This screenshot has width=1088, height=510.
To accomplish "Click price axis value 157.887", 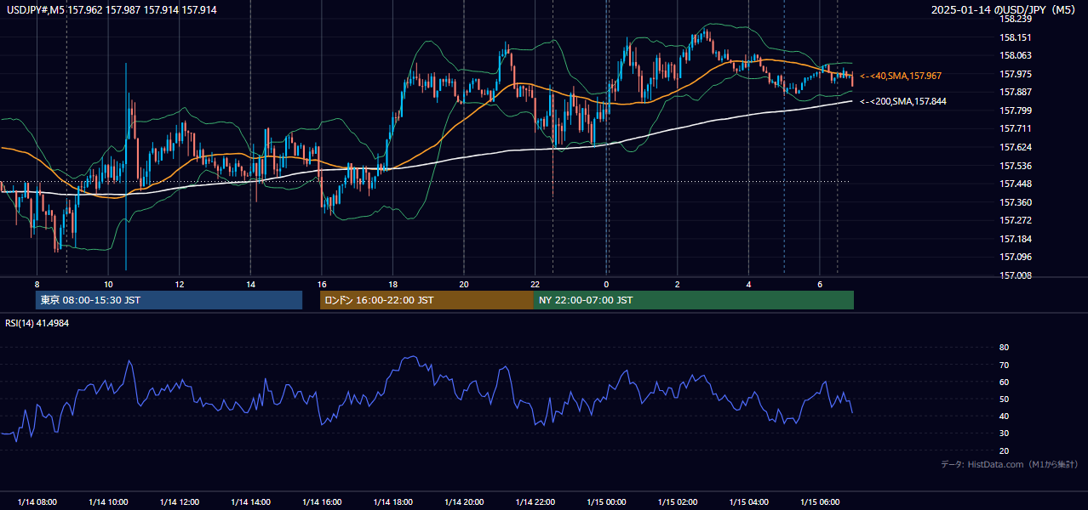I will coord(1016,93).
